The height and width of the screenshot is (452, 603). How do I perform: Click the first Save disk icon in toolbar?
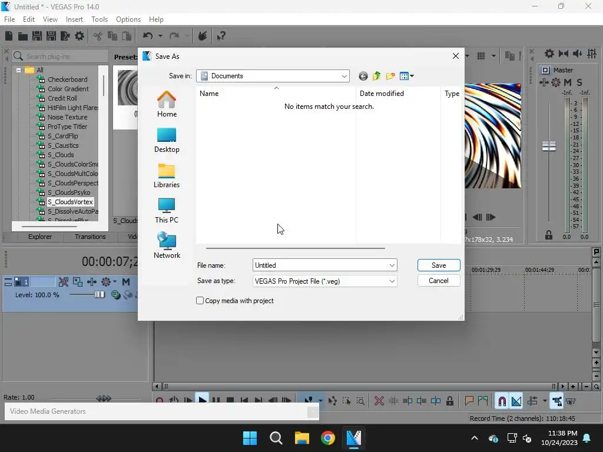tap(37, 36)
